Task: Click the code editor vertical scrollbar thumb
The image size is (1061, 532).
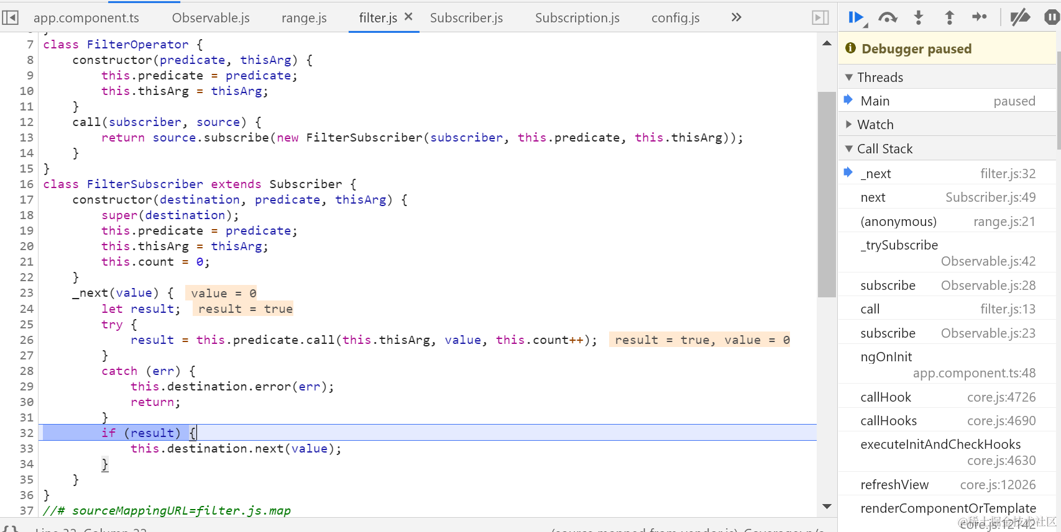Action: 827,194
